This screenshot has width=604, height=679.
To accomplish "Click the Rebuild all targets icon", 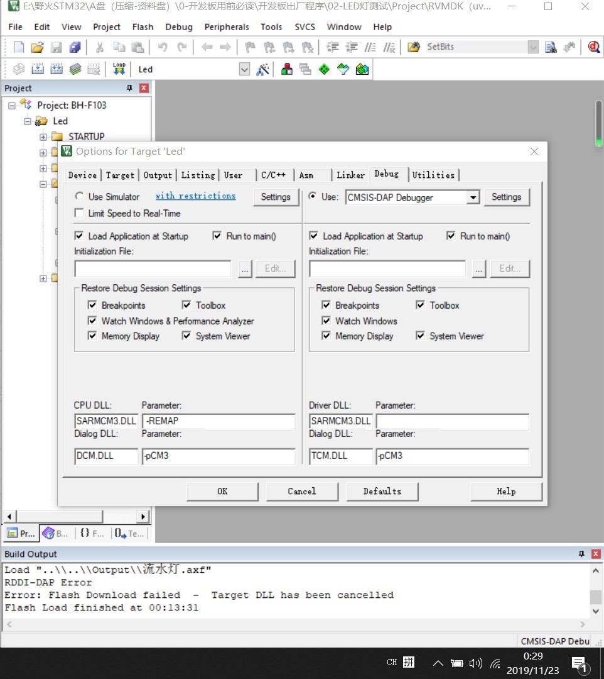I will pyautogui.click(x=57, y=69).
